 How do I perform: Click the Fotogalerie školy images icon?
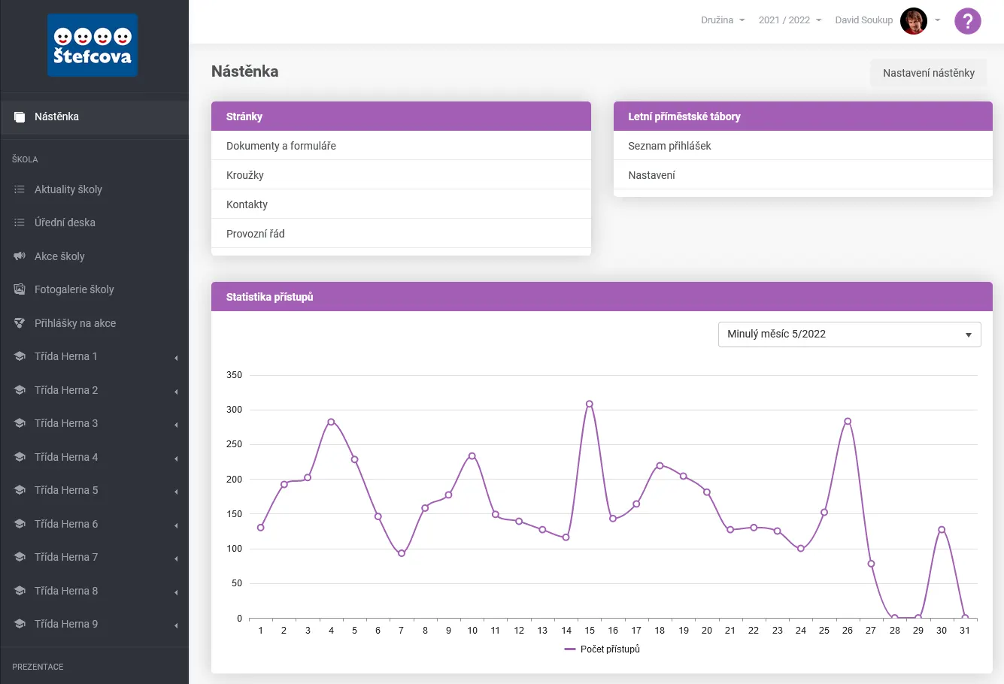(x=20, y=289)
